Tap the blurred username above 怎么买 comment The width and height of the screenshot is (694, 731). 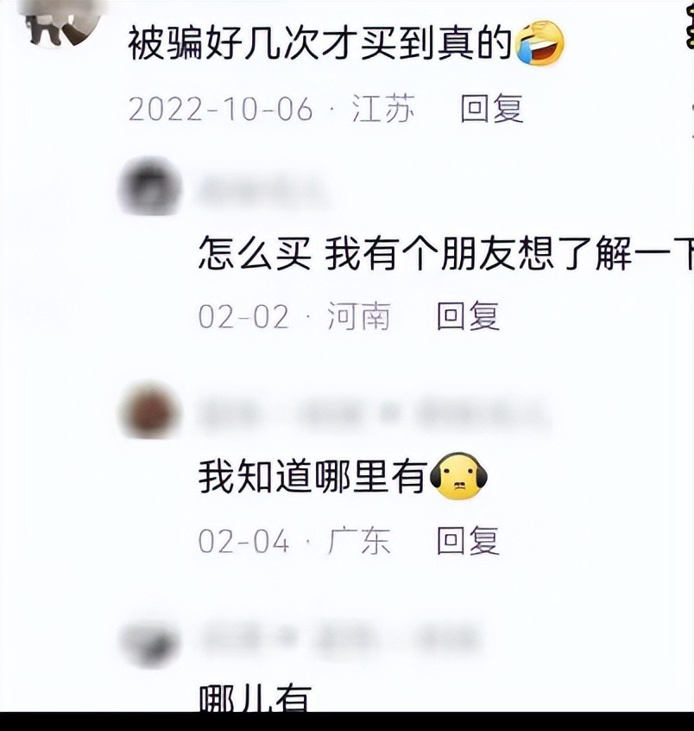(264, 189)
